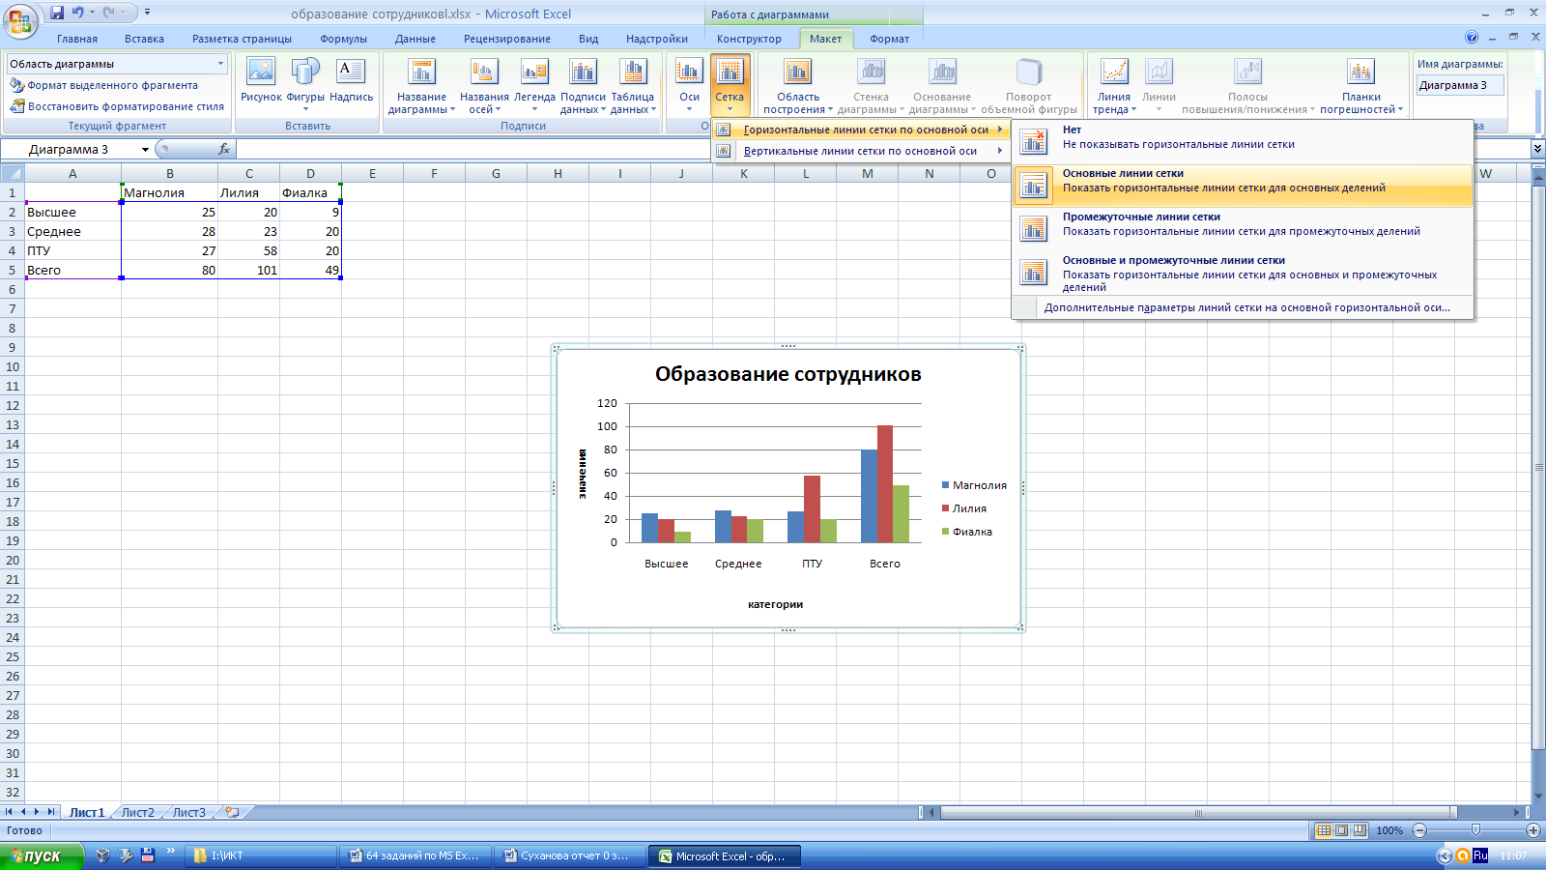
Task: Expand the name box dropdown arrow
Action: click(x=145, y=149)
